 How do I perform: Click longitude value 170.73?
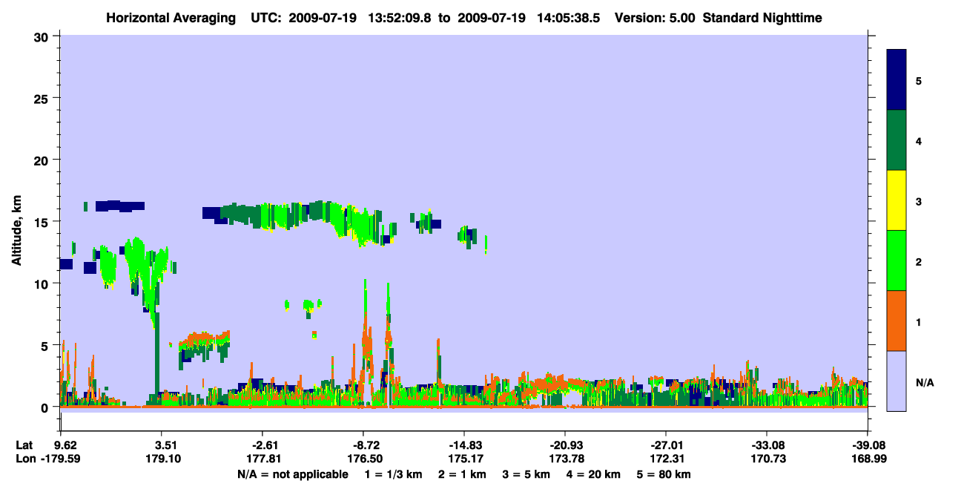pyautogui.click(x=767, y=459)
